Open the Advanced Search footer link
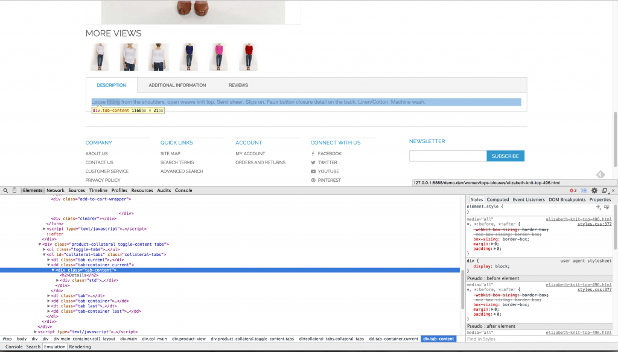618x352 pixels. (182, 171)
